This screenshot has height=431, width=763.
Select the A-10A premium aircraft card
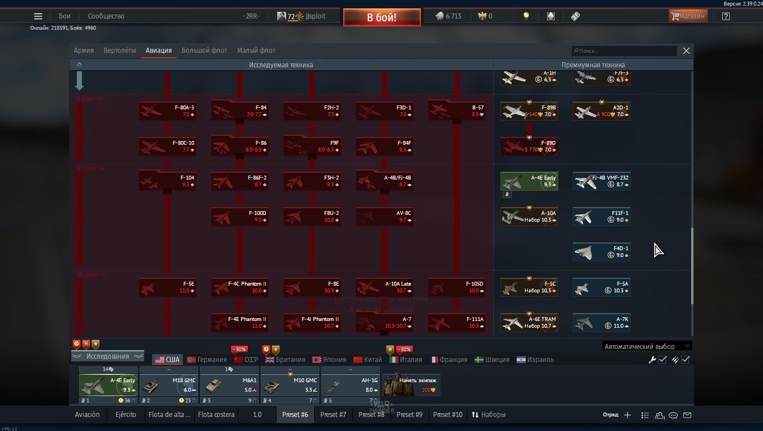coord(529,217)
